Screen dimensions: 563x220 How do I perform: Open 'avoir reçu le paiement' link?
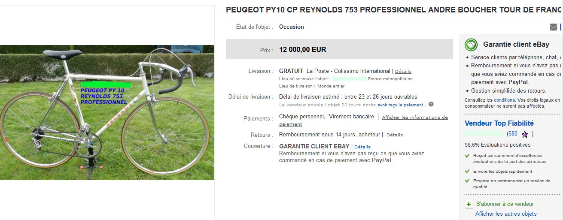(x=400, y=105)
